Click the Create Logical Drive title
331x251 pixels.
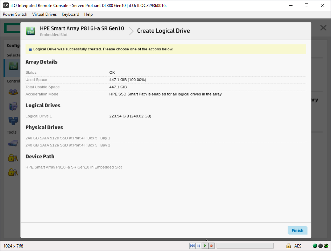[163, 31]
